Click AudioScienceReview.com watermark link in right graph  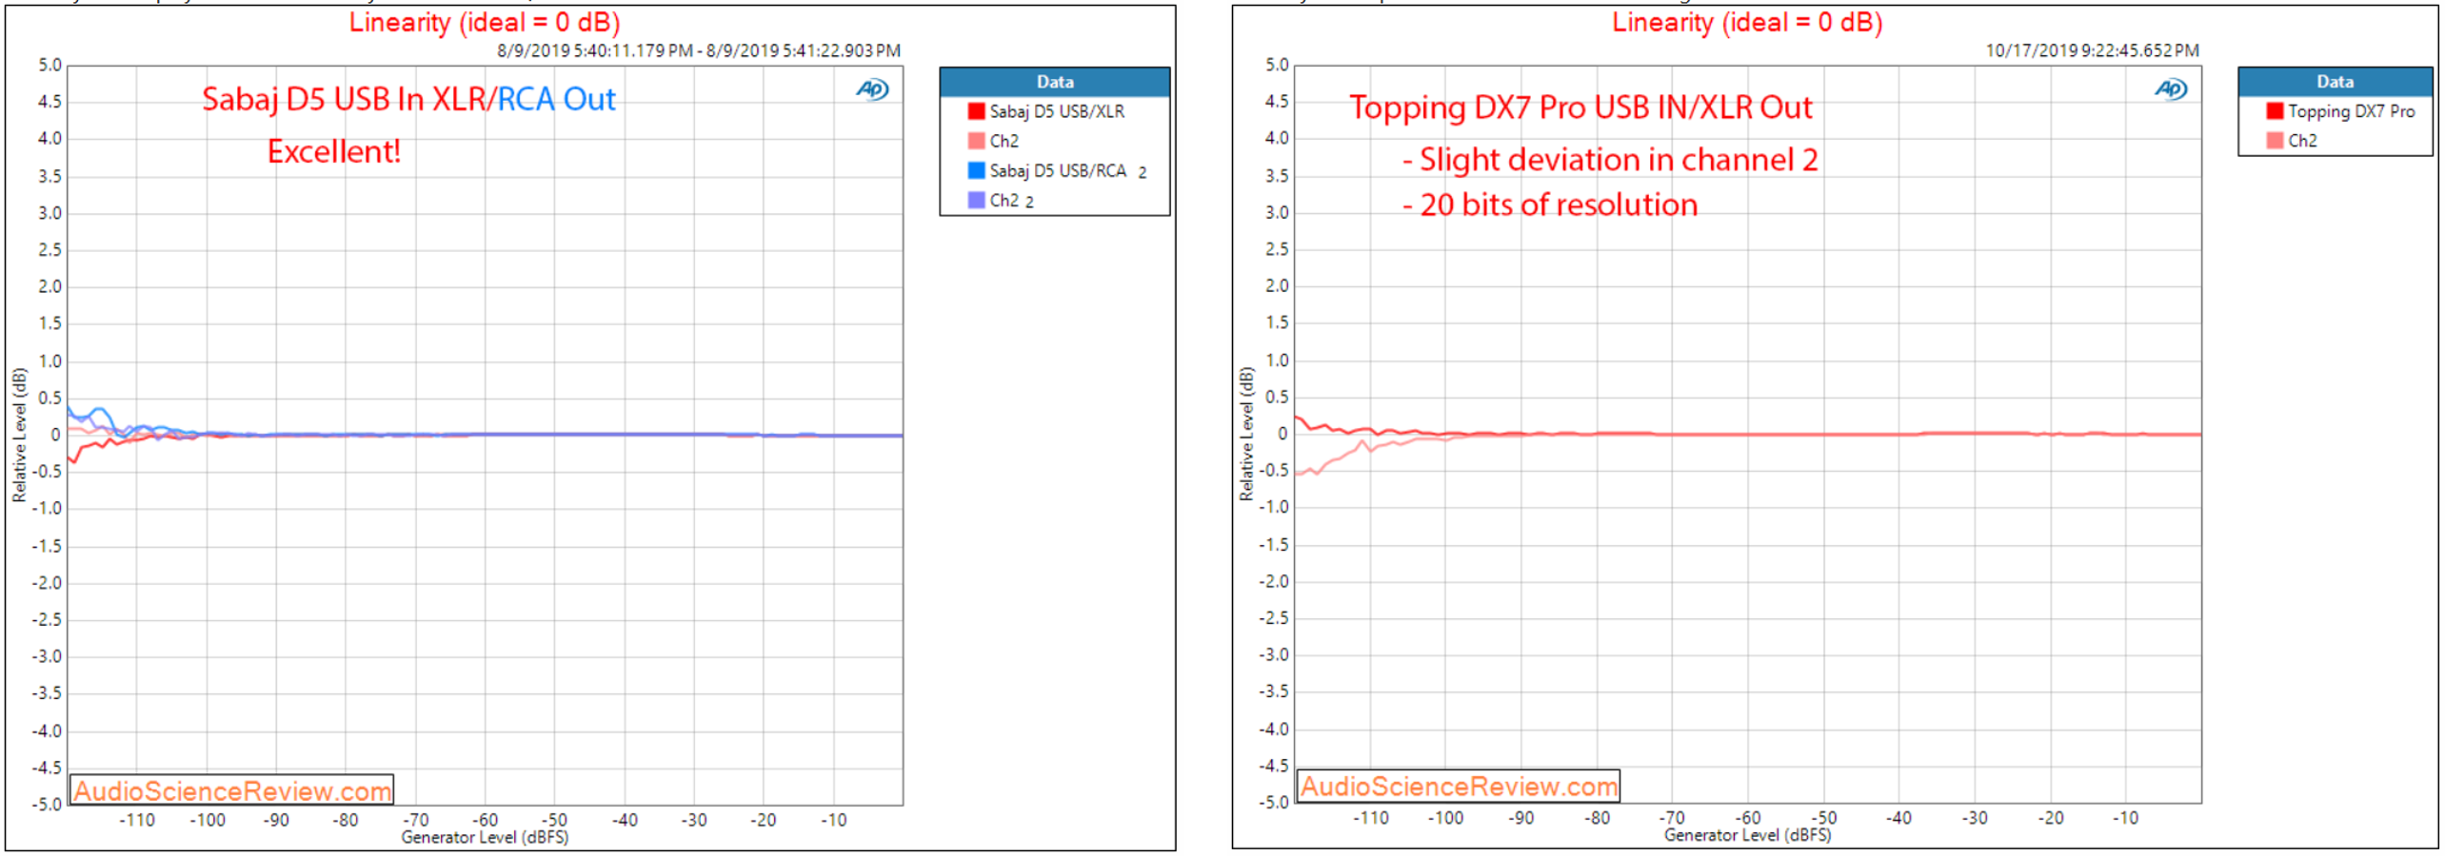pos(1459,786)
